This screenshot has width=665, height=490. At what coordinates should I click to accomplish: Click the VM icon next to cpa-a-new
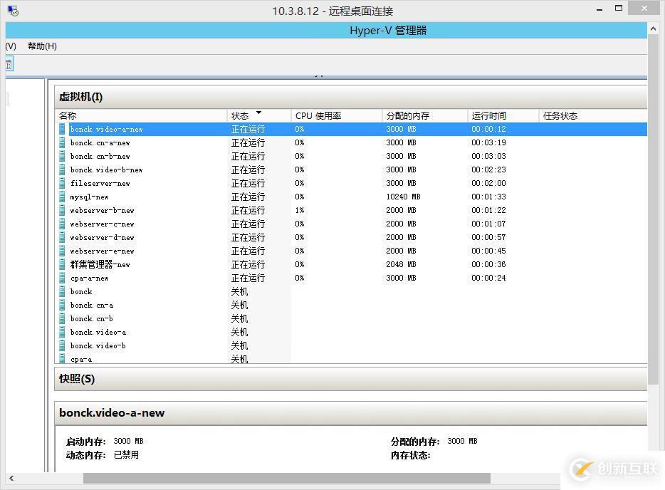(x=63, y=278)
